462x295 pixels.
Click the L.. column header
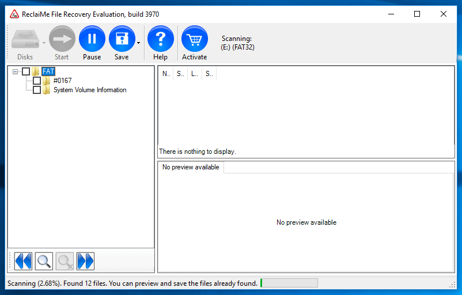(195, 74)
